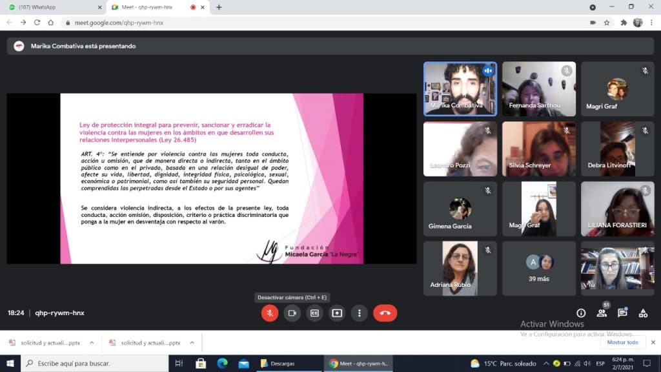Open Task View on the taskbar
The height and width of the screenshot is (372, 661).
[x=179, y=363]
